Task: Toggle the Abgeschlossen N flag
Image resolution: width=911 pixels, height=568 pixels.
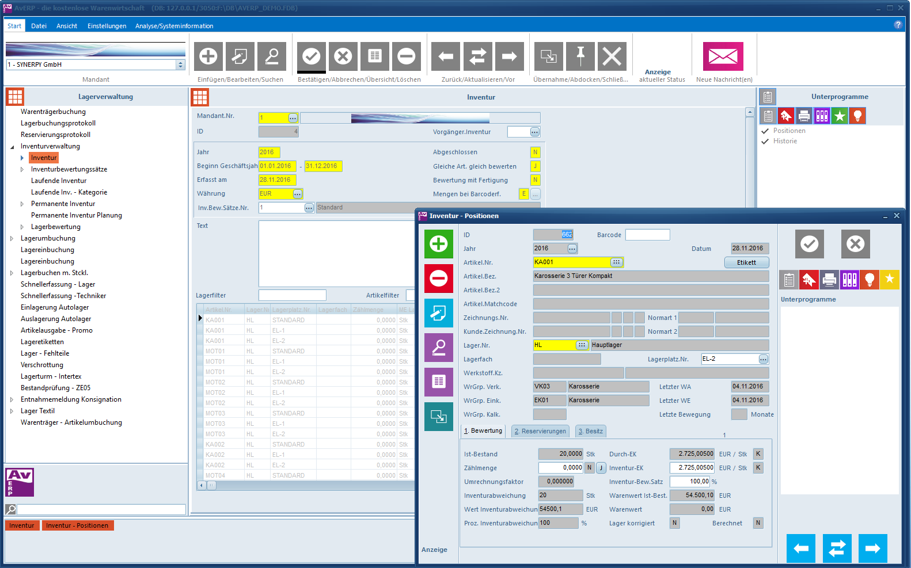Action: pyautogui.click(x=535, y=153)
